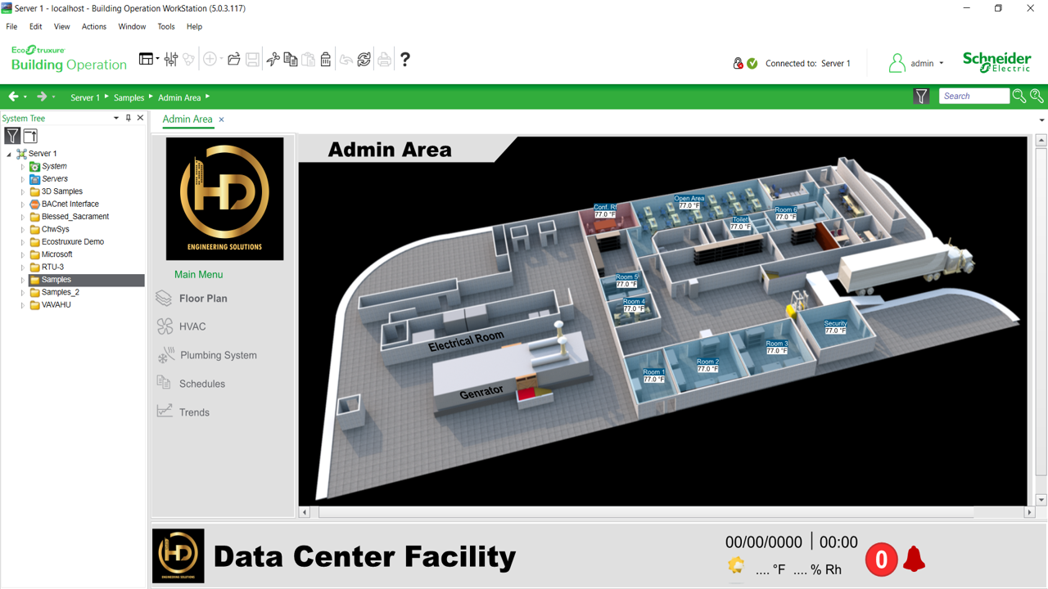Open the control panel sliders icon

[x=171, y=59]
